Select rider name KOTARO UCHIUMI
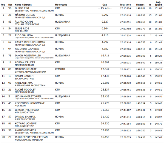 click(x=26, y=123)
